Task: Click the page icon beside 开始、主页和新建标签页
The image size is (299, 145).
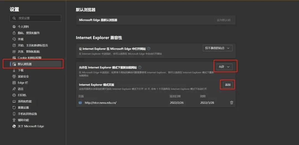Action: pyautogui.click(x=14, y=45)
